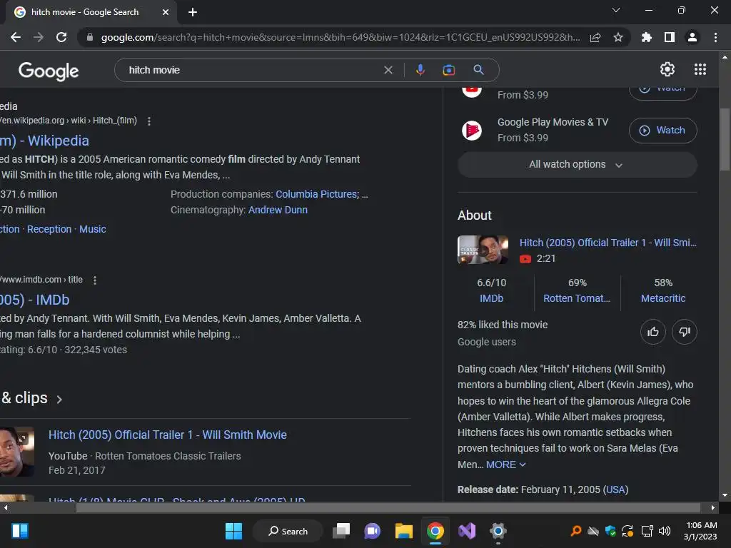This screenshot has height=548, width=731.
Task: Open Visual Studio from the taskbar
Action: (467, 531)
